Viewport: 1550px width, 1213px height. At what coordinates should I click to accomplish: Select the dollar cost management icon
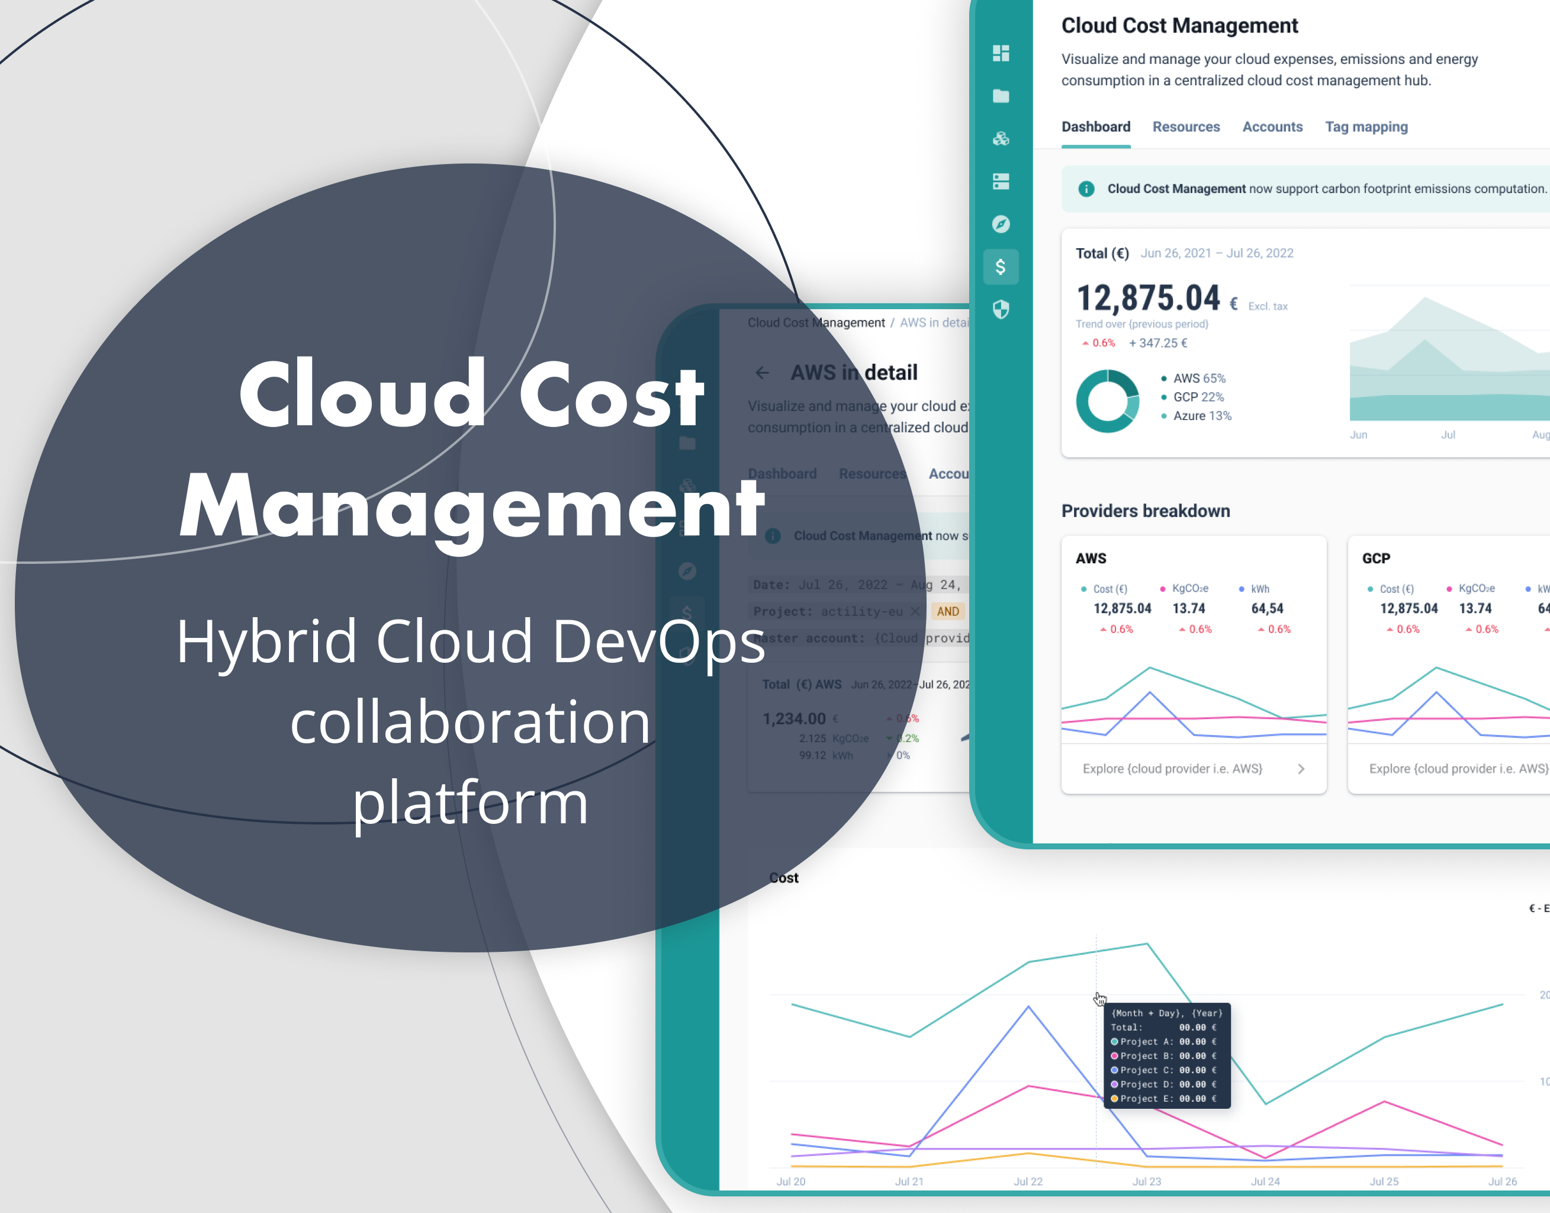(1001, 267)
